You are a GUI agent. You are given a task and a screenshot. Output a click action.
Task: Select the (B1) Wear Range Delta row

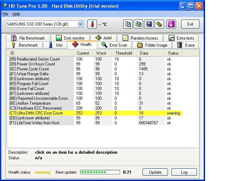(x=95, y=74)
